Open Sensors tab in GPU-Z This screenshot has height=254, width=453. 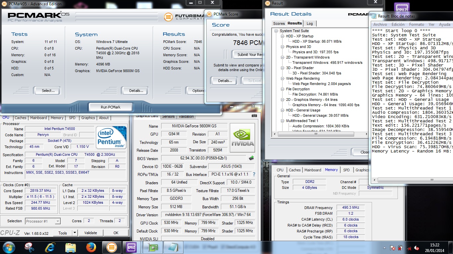pos(168,116)
